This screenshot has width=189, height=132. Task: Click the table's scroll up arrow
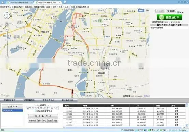tap(187, 105)
